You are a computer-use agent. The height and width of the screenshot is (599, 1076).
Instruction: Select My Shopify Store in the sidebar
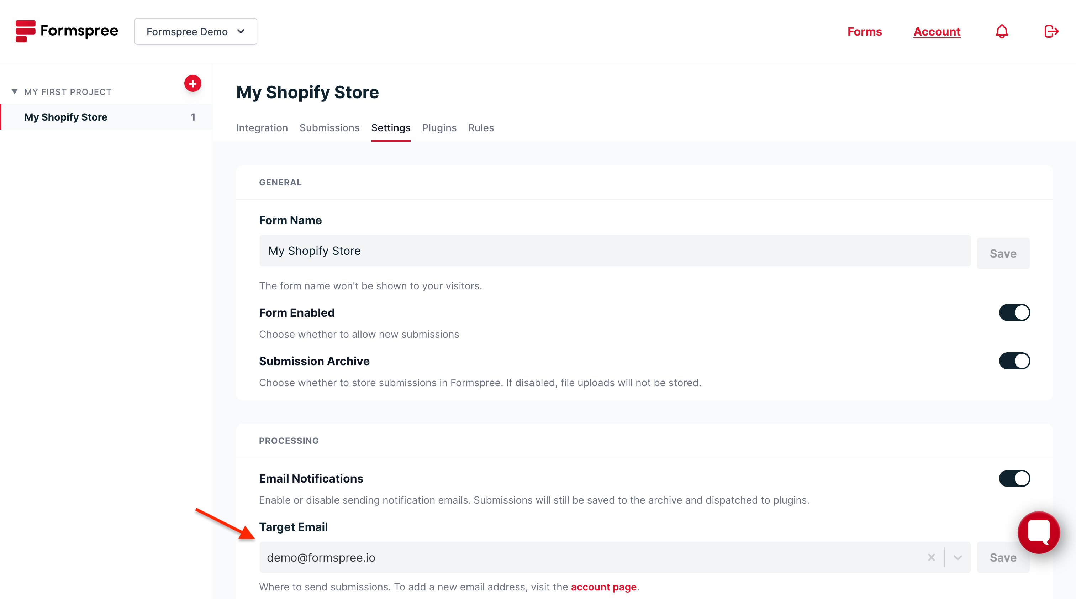pos(65,117)
